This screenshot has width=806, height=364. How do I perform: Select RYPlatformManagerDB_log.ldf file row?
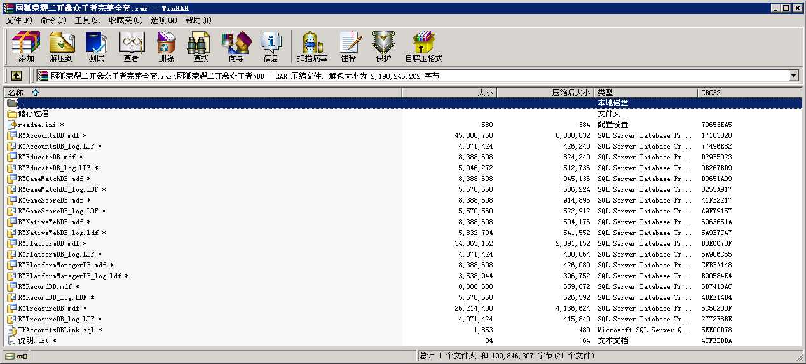click(x=404, y=276)
